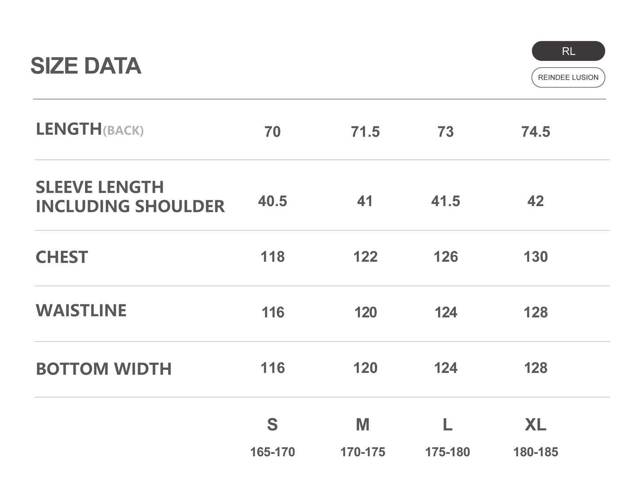Click waistline value 124 for size L

(x=446, y=313)
